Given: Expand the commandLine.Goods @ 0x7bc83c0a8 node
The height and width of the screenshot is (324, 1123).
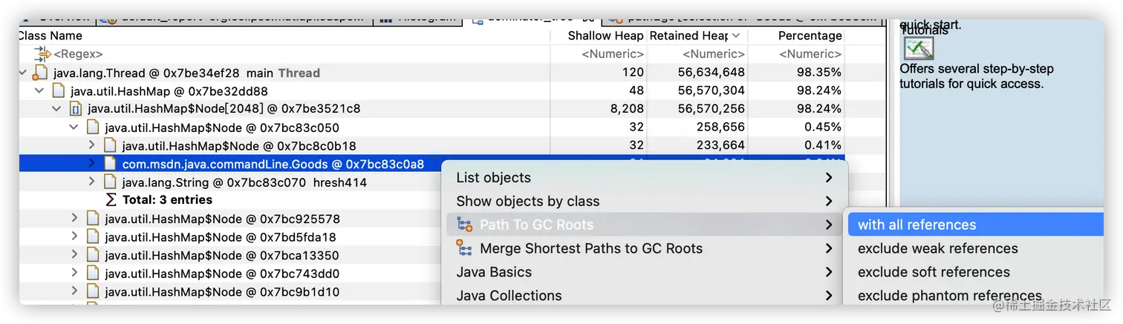Looking at the screenshot, I should point(91,163).
